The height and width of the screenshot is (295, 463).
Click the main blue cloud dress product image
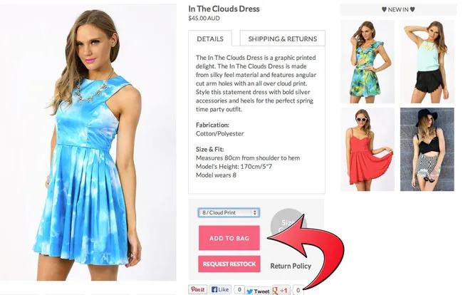[x=88, y=143]
